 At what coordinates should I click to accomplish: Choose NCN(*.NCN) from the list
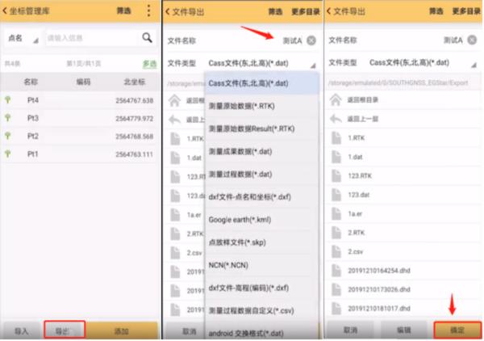tap(261, 265)
